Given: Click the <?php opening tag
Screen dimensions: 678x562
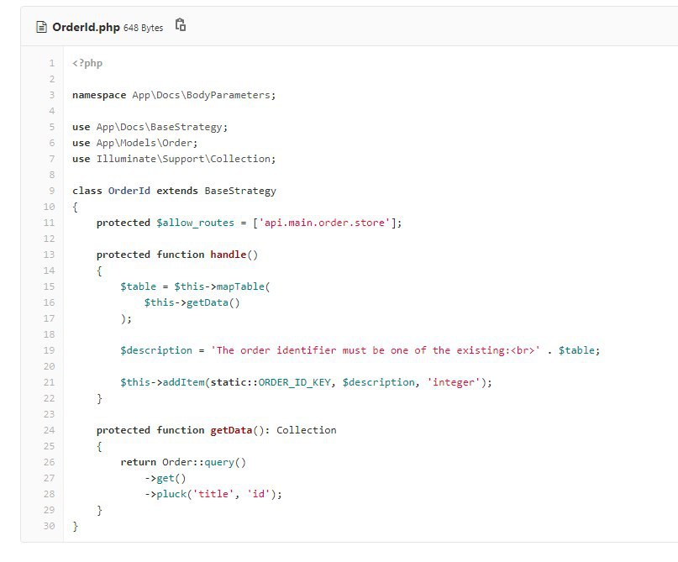Looking at the screenshot, I should pos(87,63).
